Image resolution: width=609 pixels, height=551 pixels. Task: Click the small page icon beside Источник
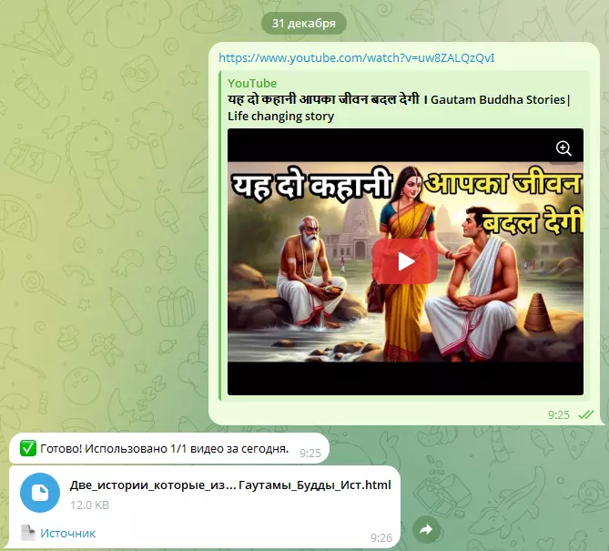pyautogui.click(x=27, y=534)
